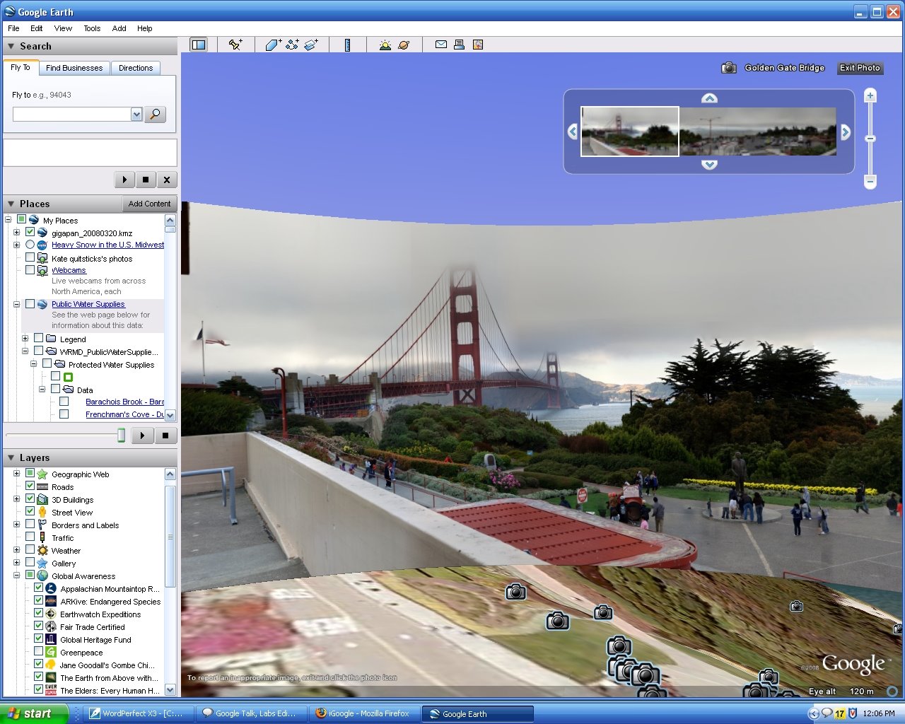Click the View in Google Maps icon
The width and height of the screenshot is (905, 724).
click(478, 45)
